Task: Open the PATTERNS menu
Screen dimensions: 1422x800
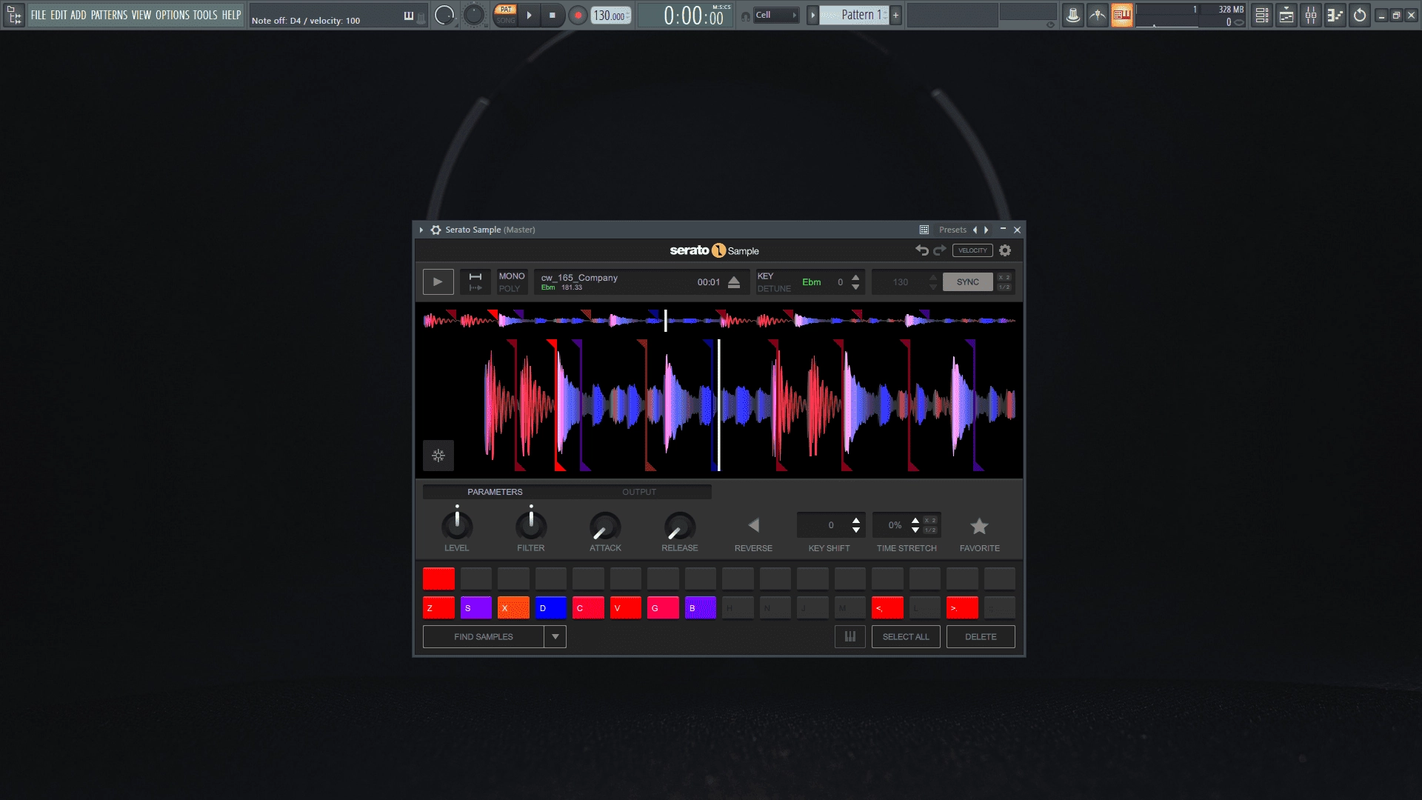Action: pos(110,15)
